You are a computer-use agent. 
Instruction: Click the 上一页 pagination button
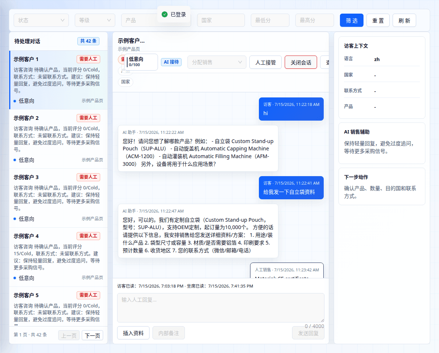click(x=69, y=335)
